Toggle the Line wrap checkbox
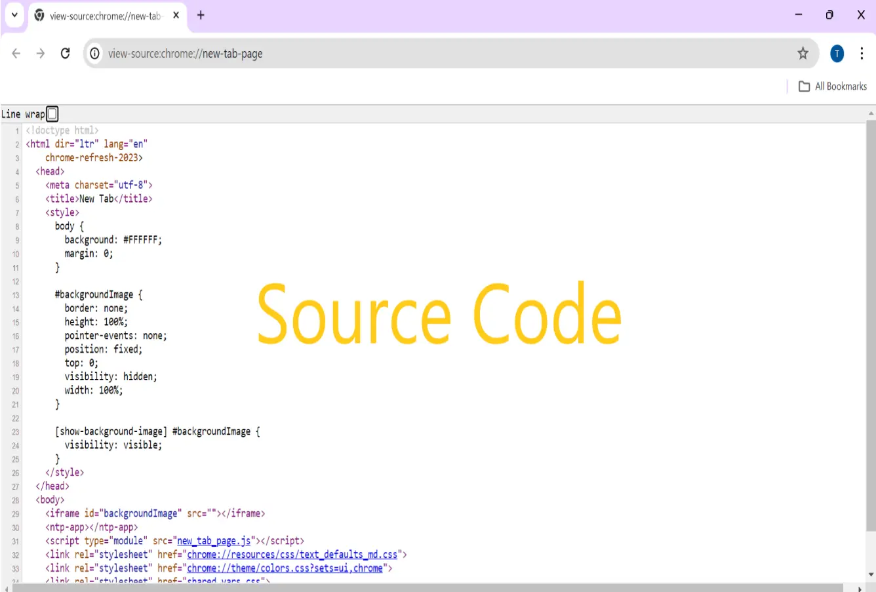This screenshot has width=876, height=592. [x=52, y=114]
